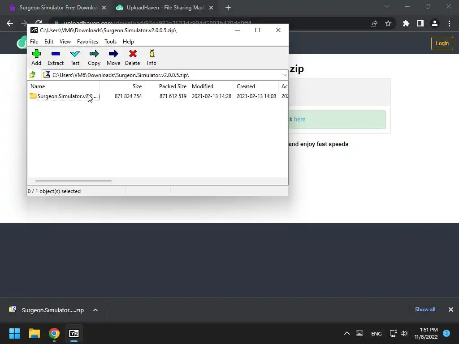Image resolution: width=459 pixels, height=344 pixels.
Task: Click the Login button on UploadHaven
Action: (x=442, y=43)
